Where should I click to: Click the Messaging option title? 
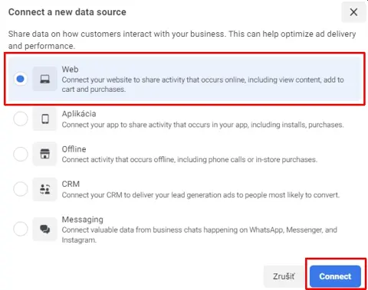(83, 220)
